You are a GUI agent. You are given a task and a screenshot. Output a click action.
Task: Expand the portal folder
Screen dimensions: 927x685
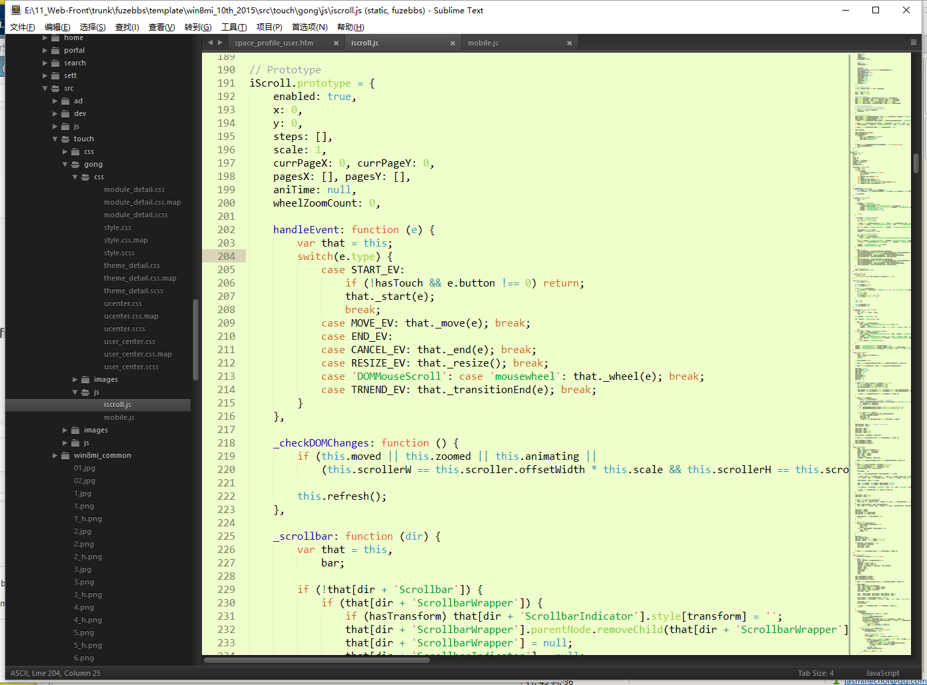tap(45, 50)
